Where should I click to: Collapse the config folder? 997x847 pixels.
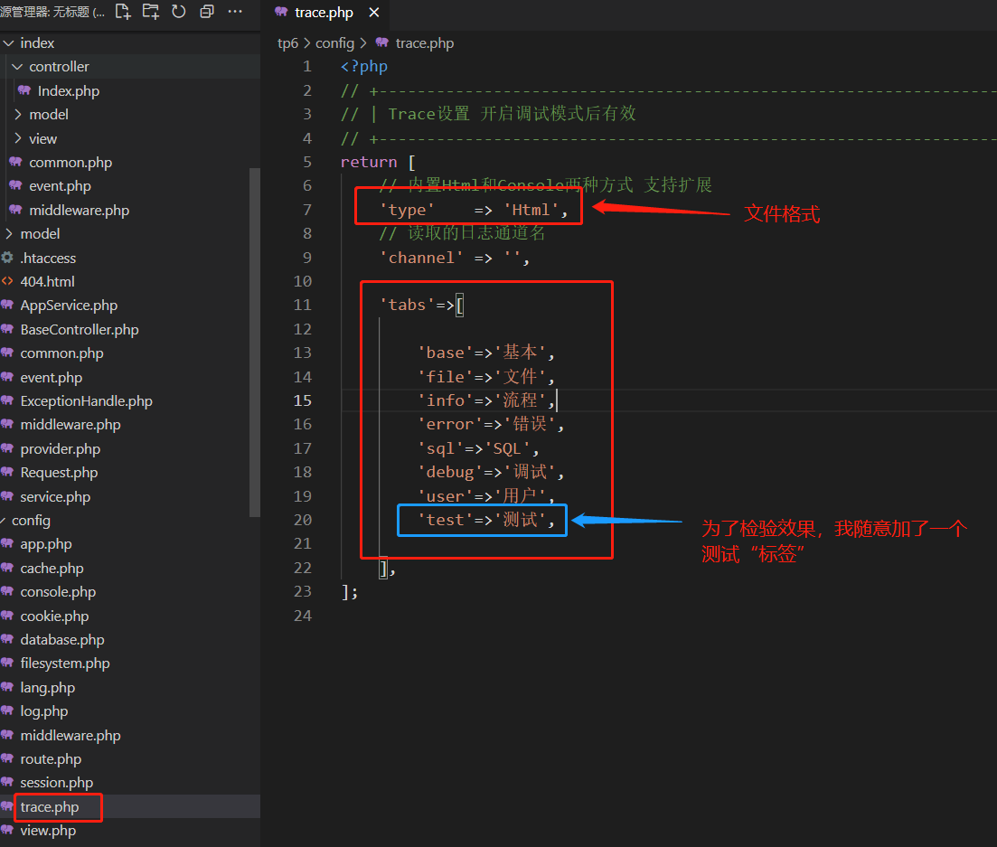click(4, 521)
